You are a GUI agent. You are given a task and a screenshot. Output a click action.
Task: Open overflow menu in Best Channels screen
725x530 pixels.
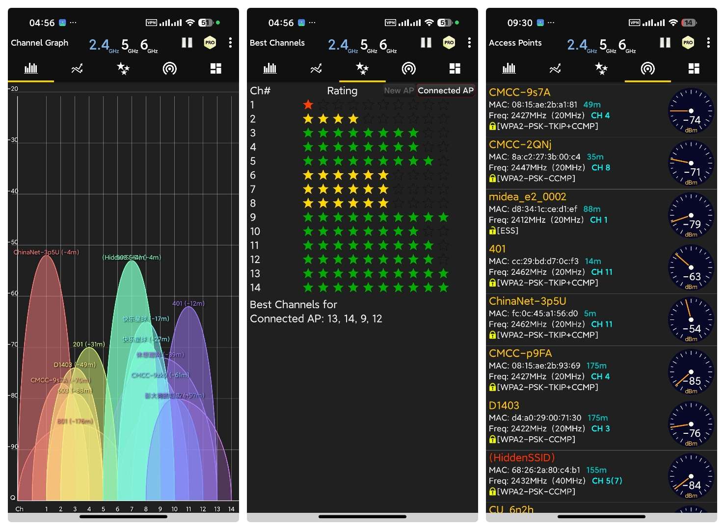pos(469,43)
